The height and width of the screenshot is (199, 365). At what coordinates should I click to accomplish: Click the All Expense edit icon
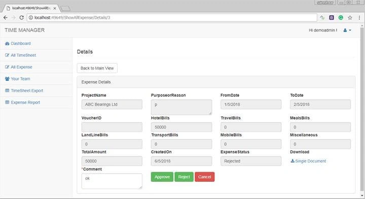pyautogui.click(x=7, y=67)
